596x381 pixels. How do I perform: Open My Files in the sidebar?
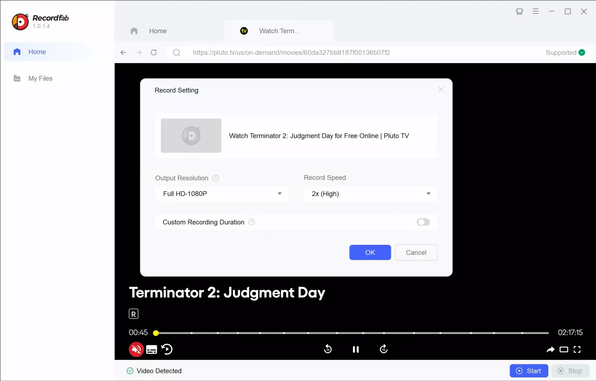tap(57, 78)
